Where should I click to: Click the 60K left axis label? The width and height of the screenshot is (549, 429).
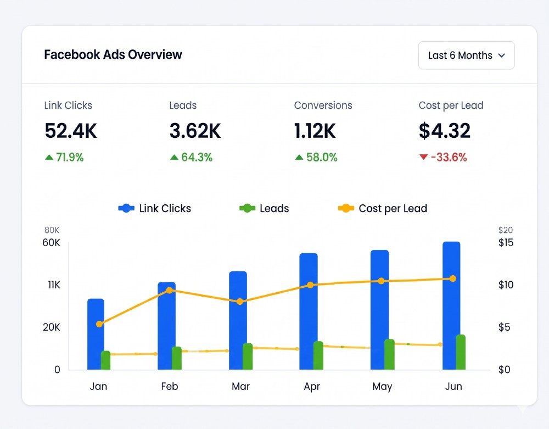pyautogui.click(x=51, y=243)
